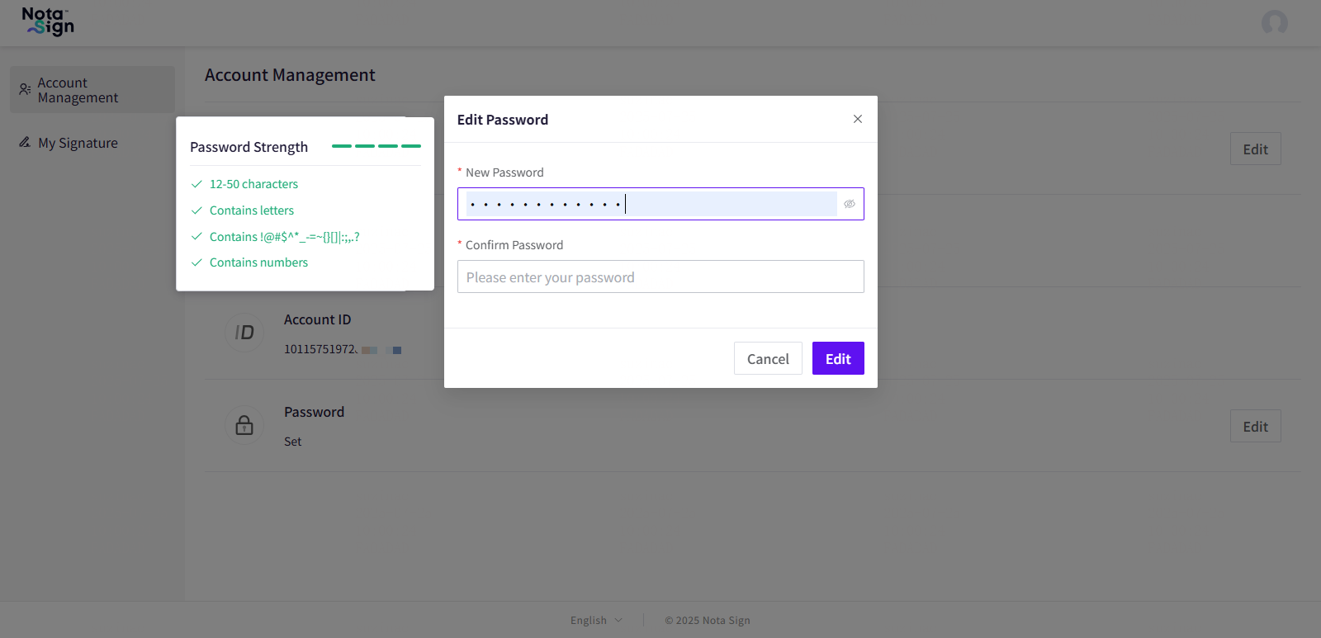This screenshot has height=638, width=1321.
Task: Select Account Management in the sidebar
Action: [92, 90]
